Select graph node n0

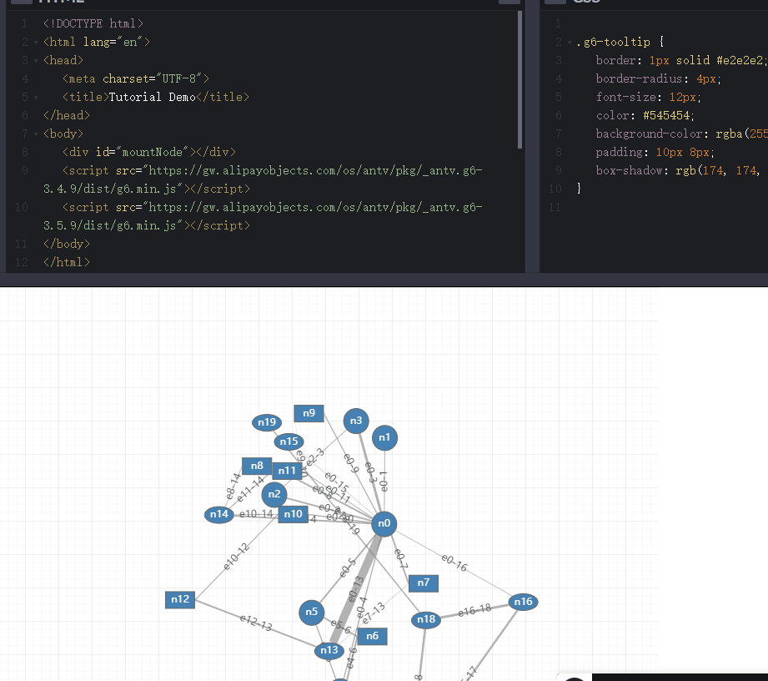(x=384, y=523)
